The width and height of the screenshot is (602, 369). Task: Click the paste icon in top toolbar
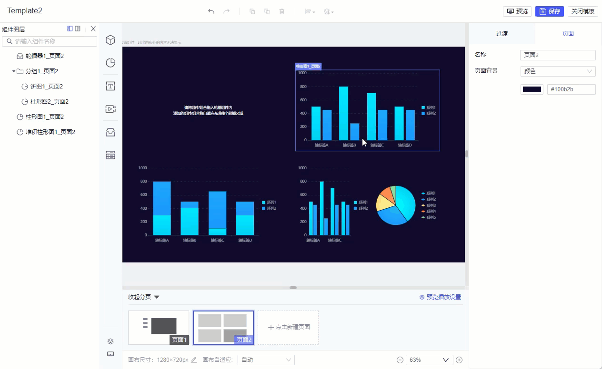[267, 11]
